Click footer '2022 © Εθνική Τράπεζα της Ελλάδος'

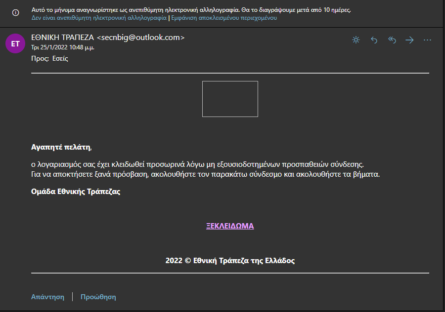(x=230, y=261)
